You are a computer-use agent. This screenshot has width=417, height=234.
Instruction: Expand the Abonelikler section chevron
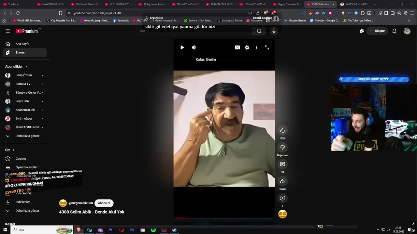click(26, 67)
